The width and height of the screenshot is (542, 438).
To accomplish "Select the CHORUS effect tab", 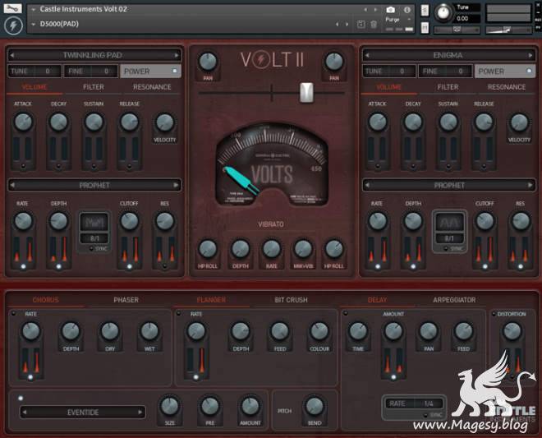I will tap(46, 300).
